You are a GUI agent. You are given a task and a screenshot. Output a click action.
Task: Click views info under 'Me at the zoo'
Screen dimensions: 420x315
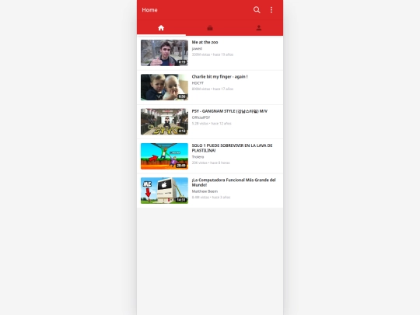212,54
